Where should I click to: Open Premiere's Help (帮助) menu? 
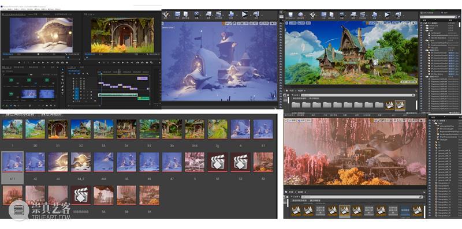pyautogui.click(x=58, y=9)
